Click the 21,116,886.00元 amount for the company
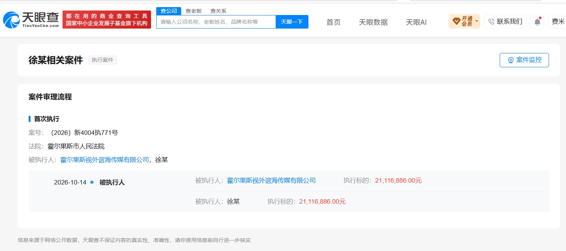The width and height of the screenshot is (566, 251). click(398, 180)
